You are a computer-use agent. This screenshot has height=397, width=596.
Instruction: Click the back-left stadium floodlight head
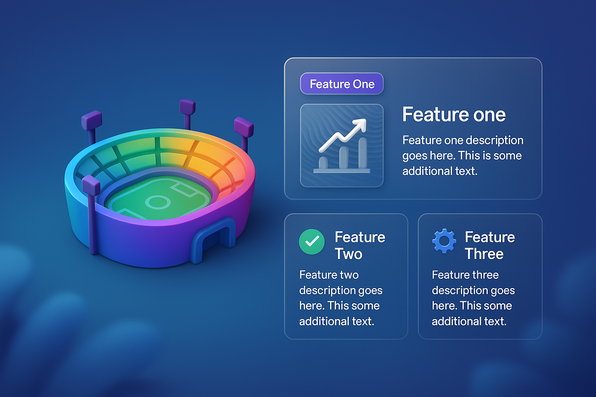(92, 120)
